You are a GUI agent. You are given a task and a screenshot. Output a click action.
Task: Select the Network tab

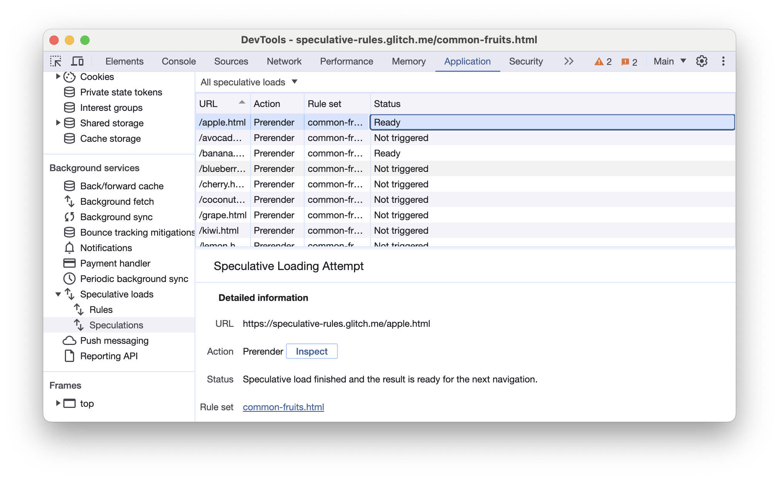coord(285,61)
